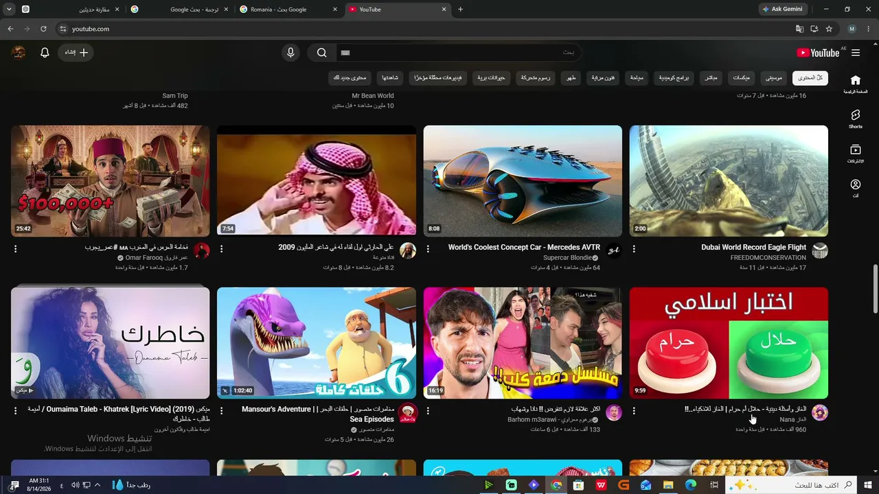The width and height of the screenshot is (879, 494).
Task: Open the Shorts sidebar icon
Action: pos(855,118)
